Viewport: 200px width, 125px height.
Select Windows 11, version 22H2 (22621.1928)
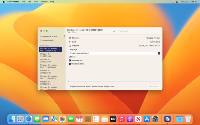tap(50, 88)
